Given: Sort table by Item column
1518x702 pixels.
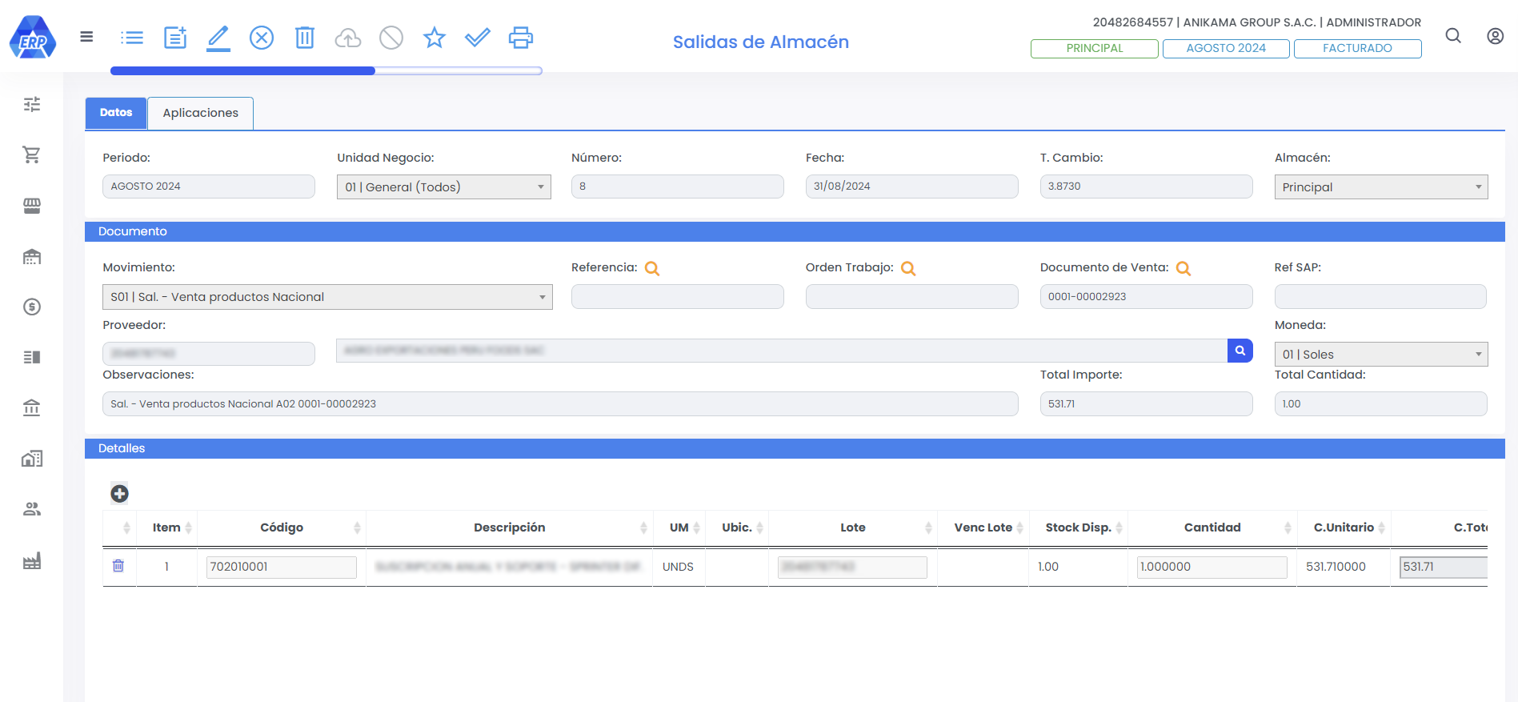Looking at the screenshot, I should [x=166, y=528].
